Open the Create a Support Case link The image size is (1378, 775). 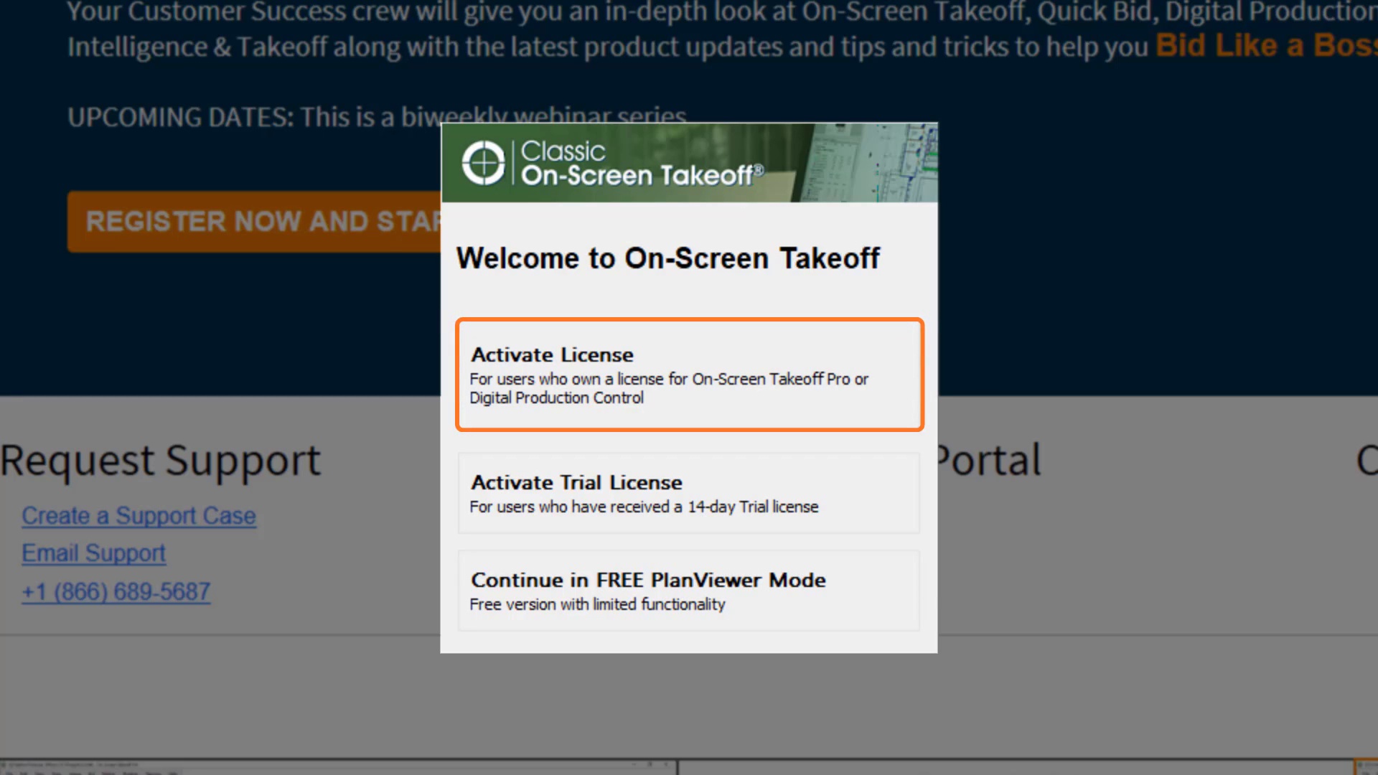(x=139, y=516)
